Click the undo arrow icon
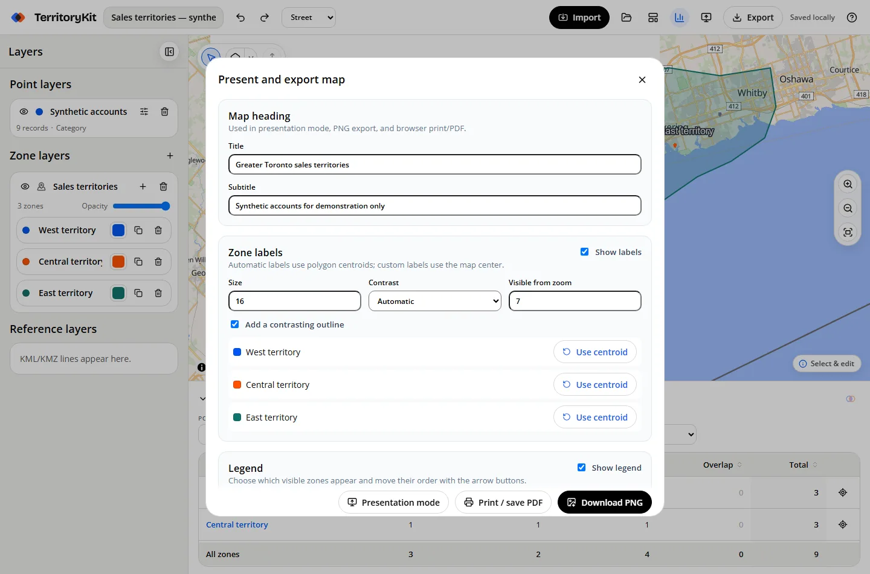 pos(240,18)
